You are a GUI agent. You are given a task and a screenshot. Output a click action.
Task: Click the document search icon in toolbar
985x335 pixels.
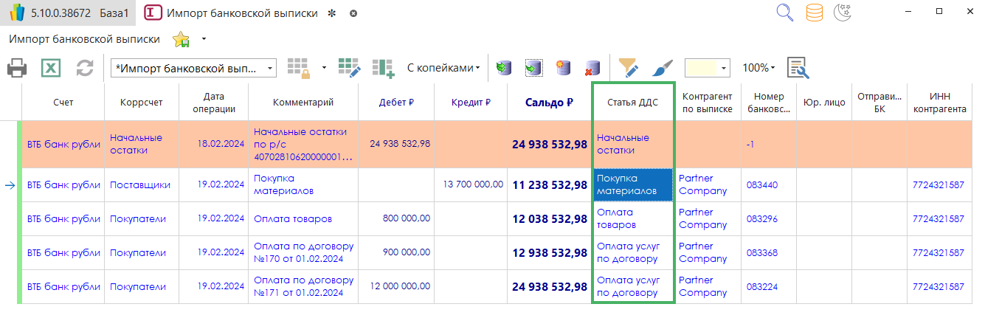click(x=798, y=68)
